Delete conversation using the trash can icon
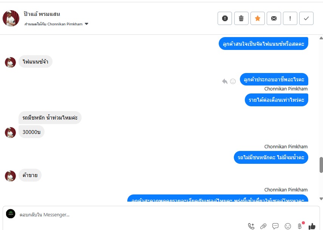The image size is (323, 230). pos(241,19)
